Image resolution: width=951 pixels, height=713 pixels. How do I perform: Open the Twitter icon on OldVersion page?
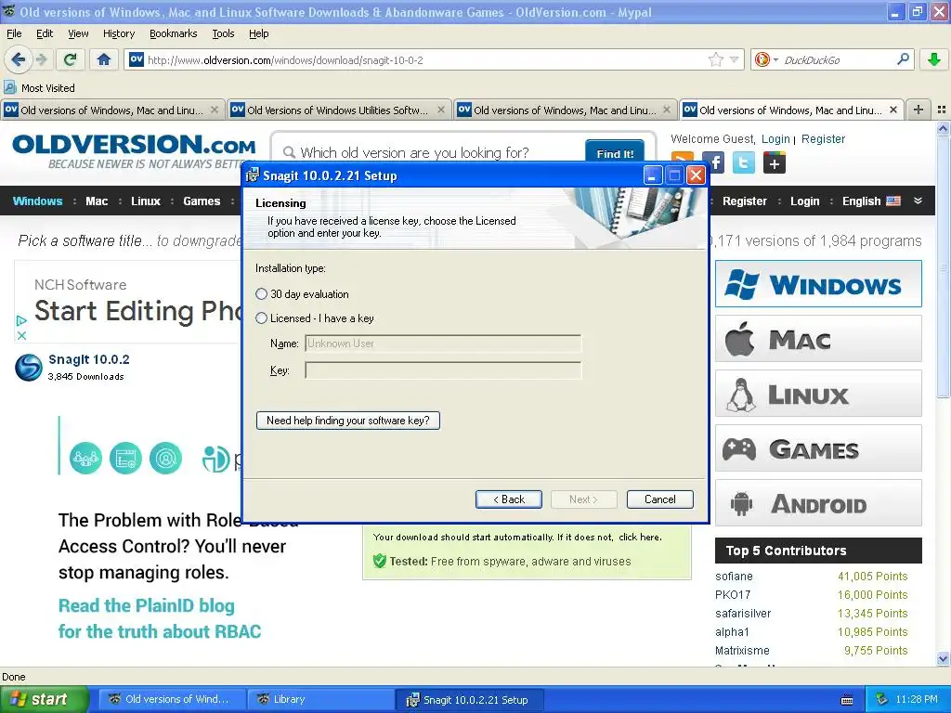coord(744,162)
